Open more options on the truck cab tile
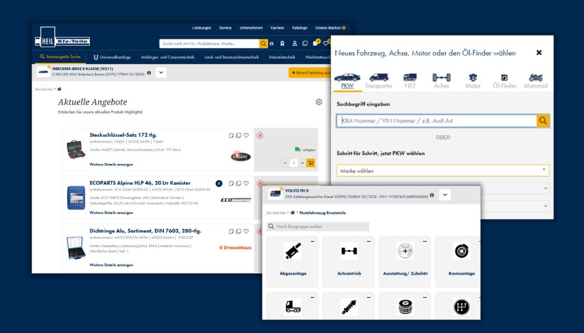 pos(312,297)
